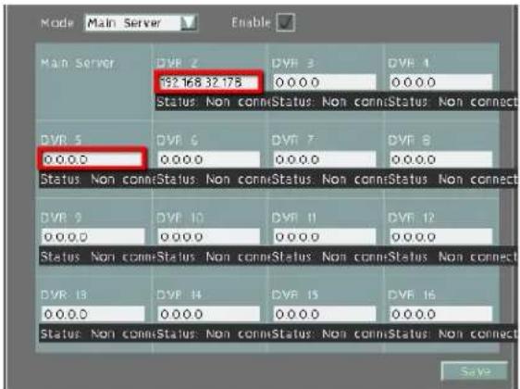Image resolution: width=520 pixels, height=389 pixels.
Task: Focus the DVR 11 IP address field
Action: coord(325,237)
